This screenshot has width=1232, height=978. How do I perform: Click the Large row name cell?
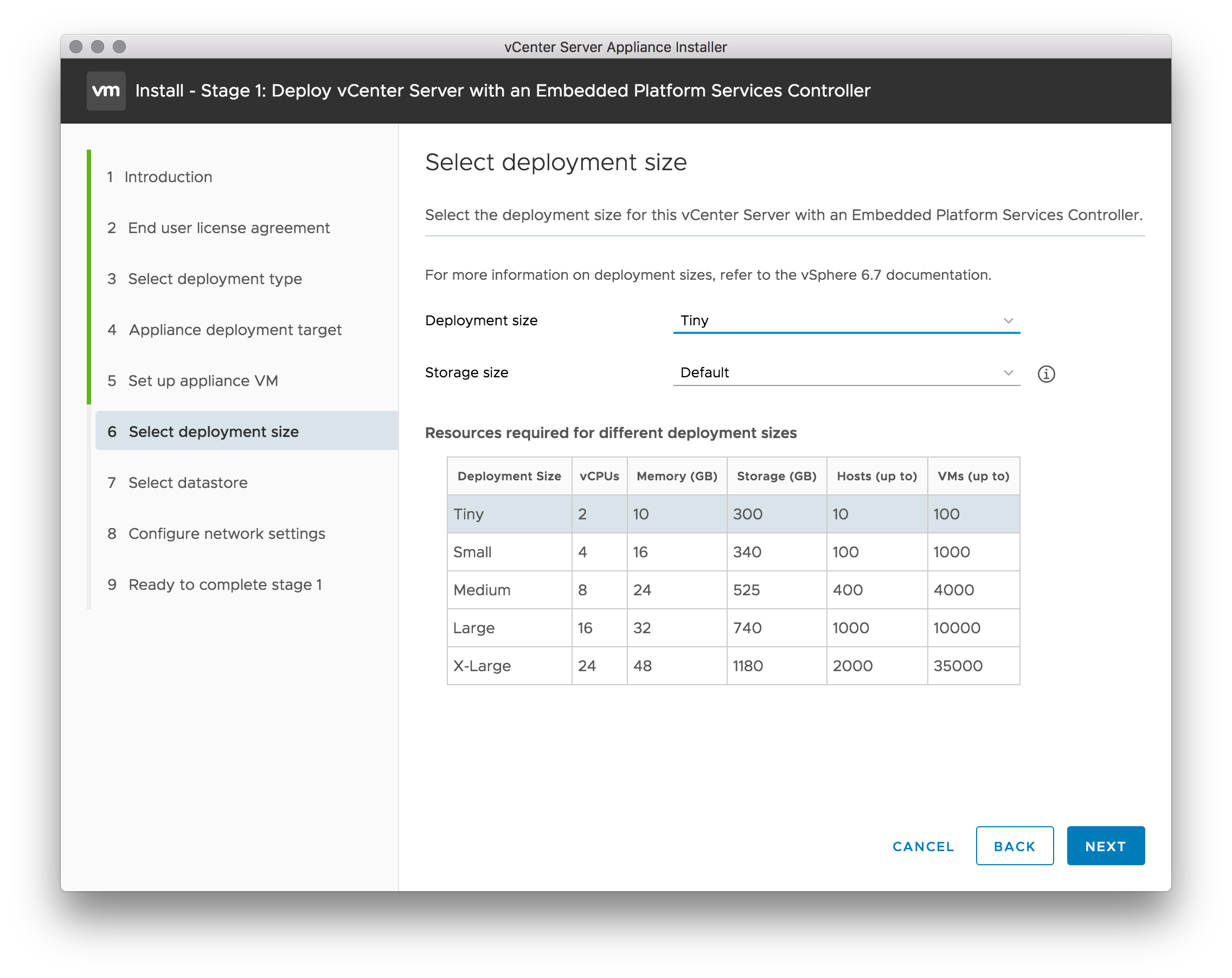tap(509, 628)
